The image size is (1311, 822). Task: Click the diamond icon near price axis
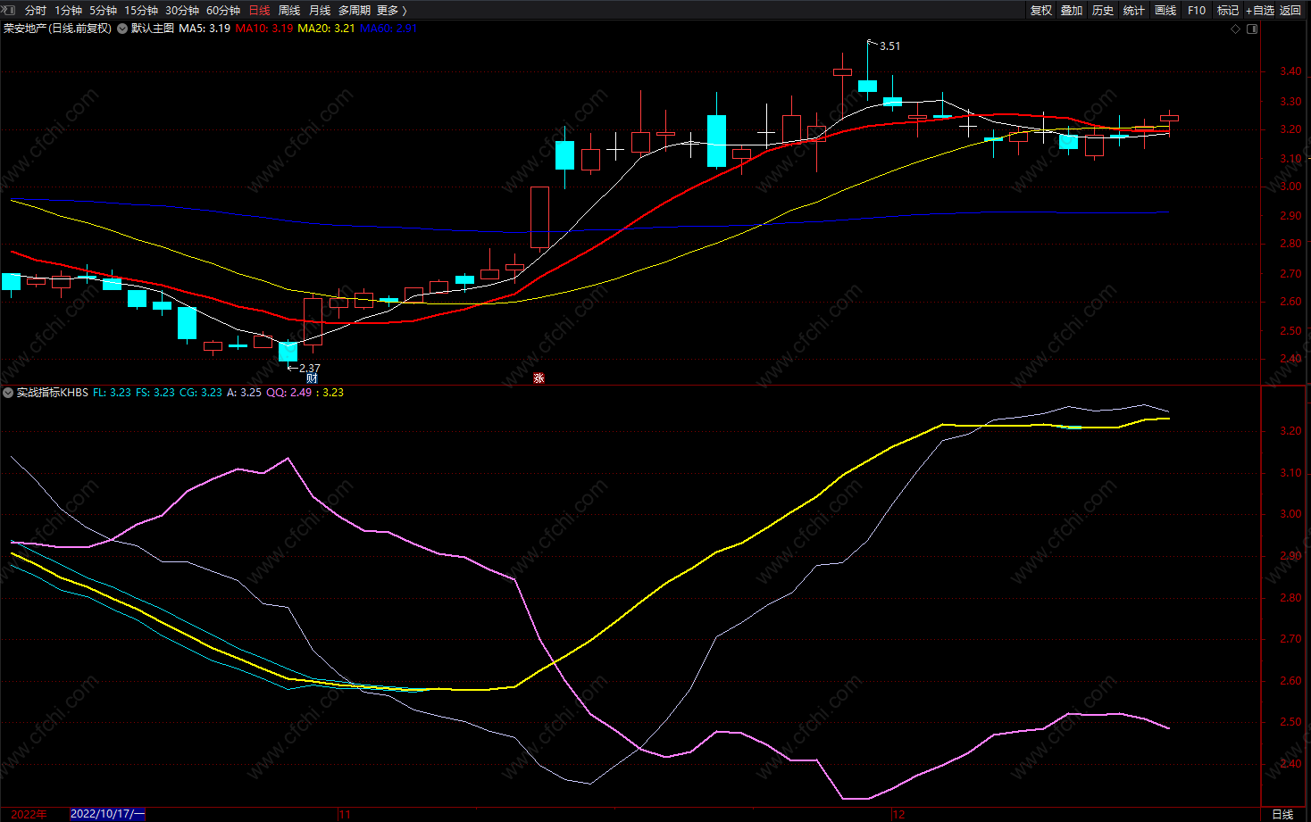pos(1236,29)
